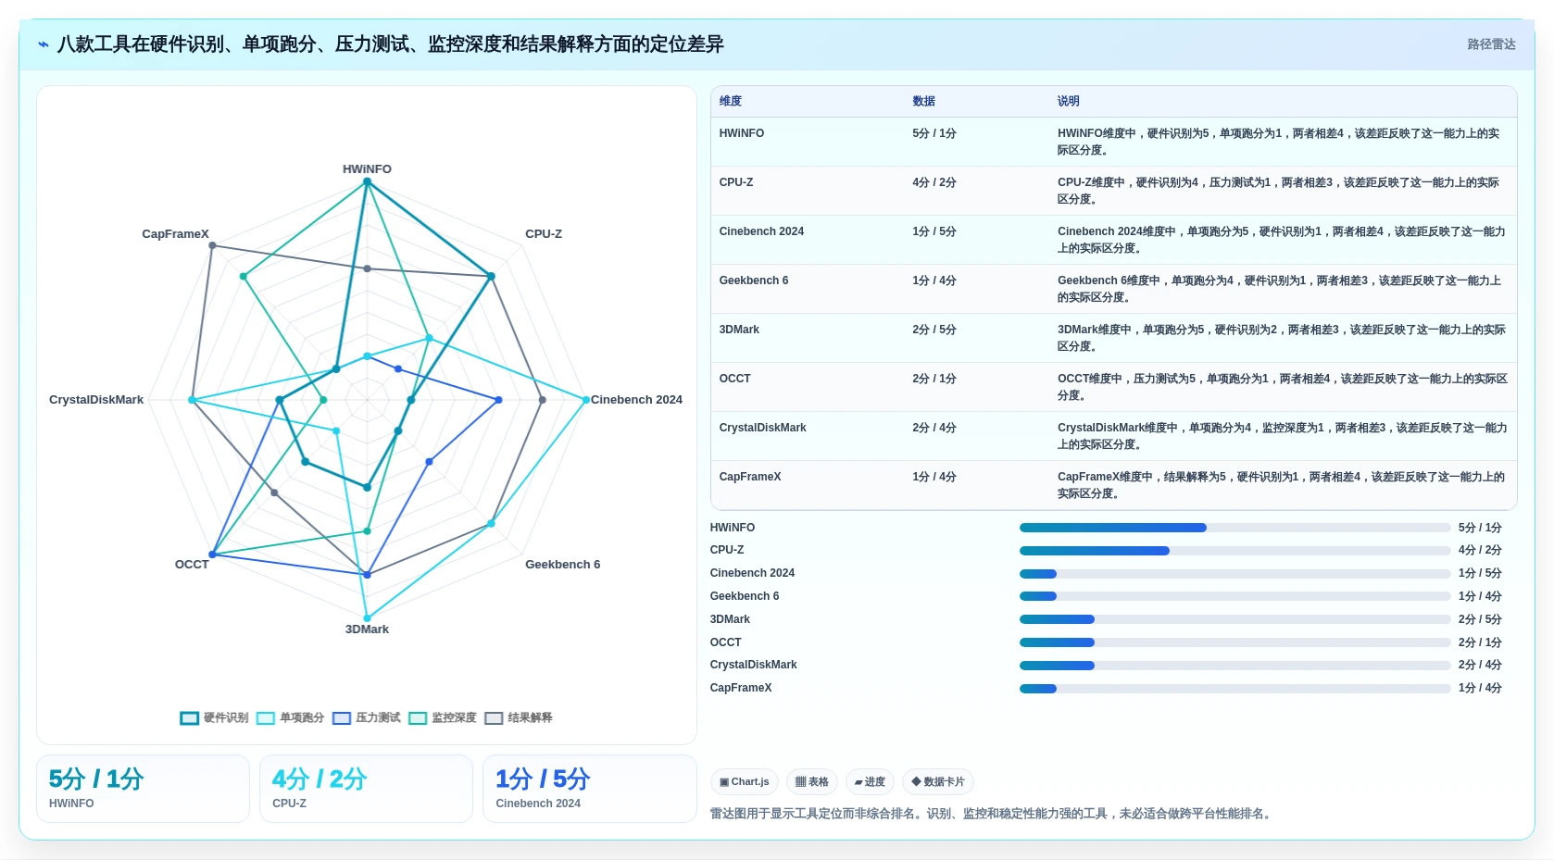The image size is (1554, 860).
Task: Click the CrystalDiskMark radar axis label
Action: 96,400
